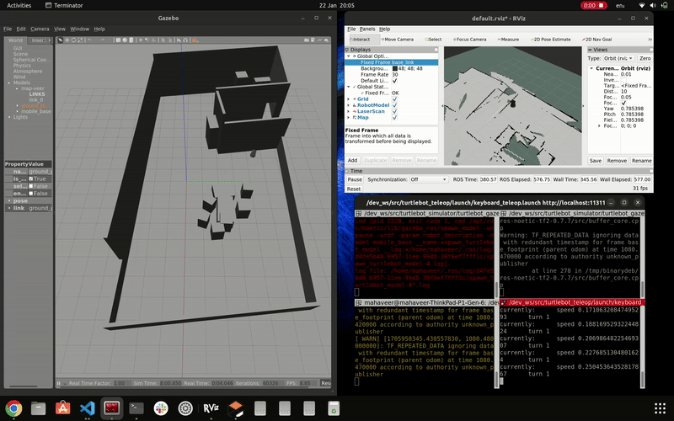Collapse Current View in RViz Views panel

pos(591,68)
